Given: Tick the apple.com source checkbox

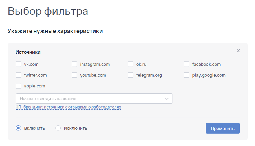Looking at the screenshot, I should click(x=18, y=86).
